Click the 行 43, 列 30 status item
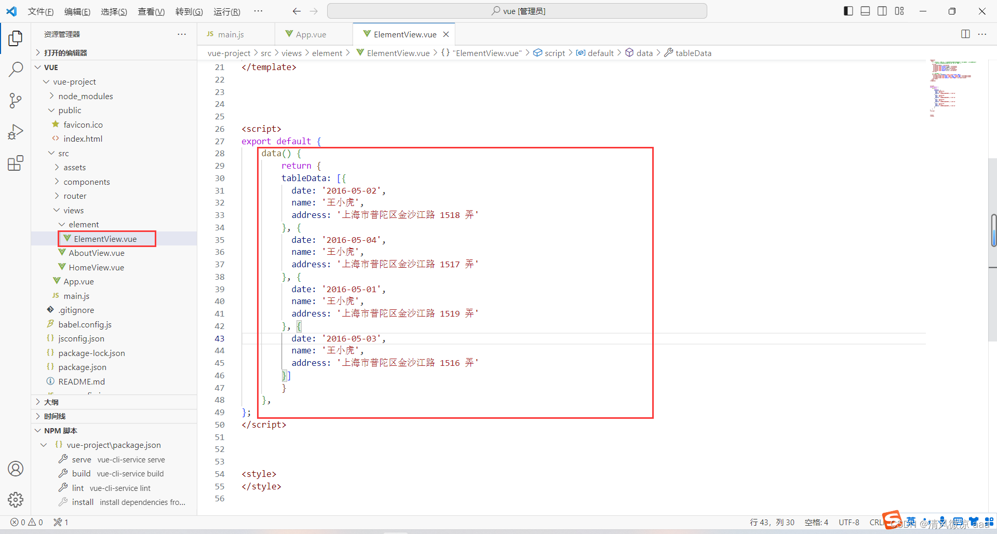 (772, 522)
